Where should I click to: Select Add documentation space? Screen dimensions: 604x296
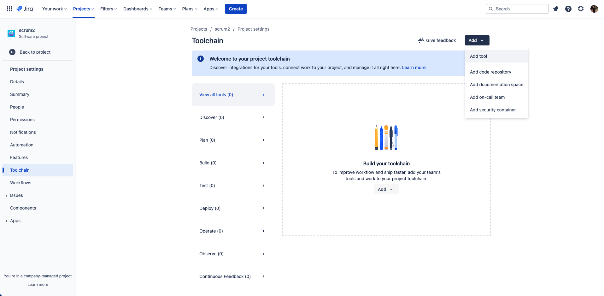coord(496,85)
